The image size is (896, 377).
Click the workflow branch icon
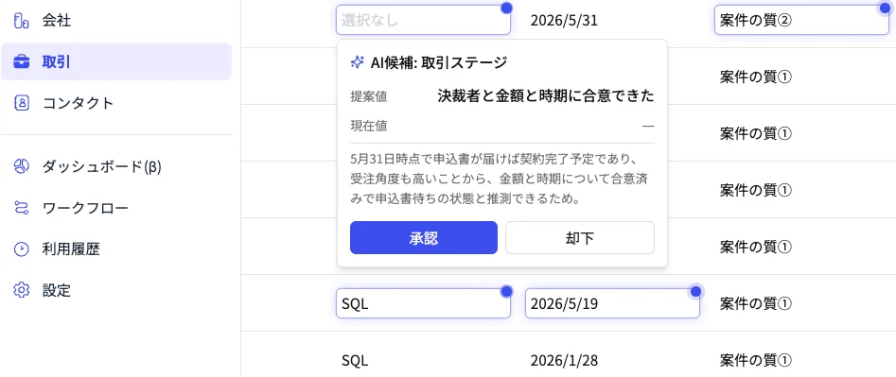[x=21, y=208]
